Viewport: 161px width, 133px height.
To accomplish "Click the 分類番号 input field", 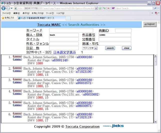I will 115,39.
